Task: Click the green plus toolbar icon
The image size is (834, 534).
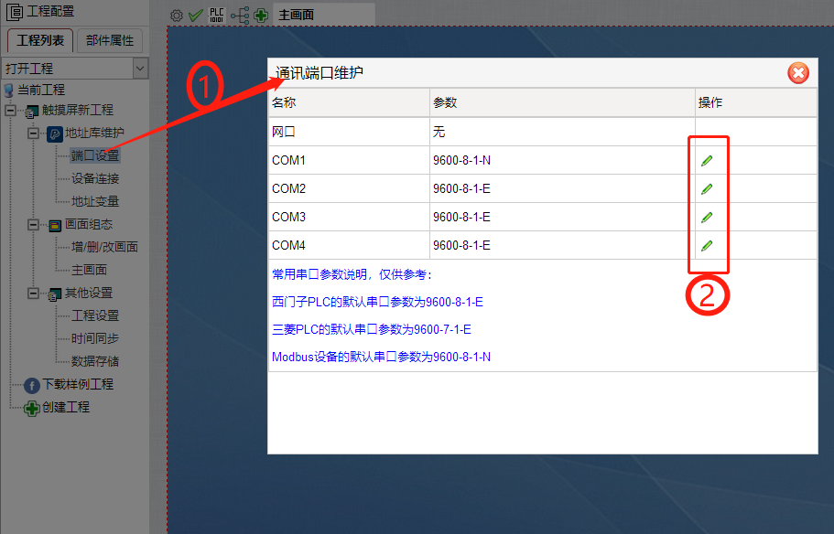Action: (261, 16)
